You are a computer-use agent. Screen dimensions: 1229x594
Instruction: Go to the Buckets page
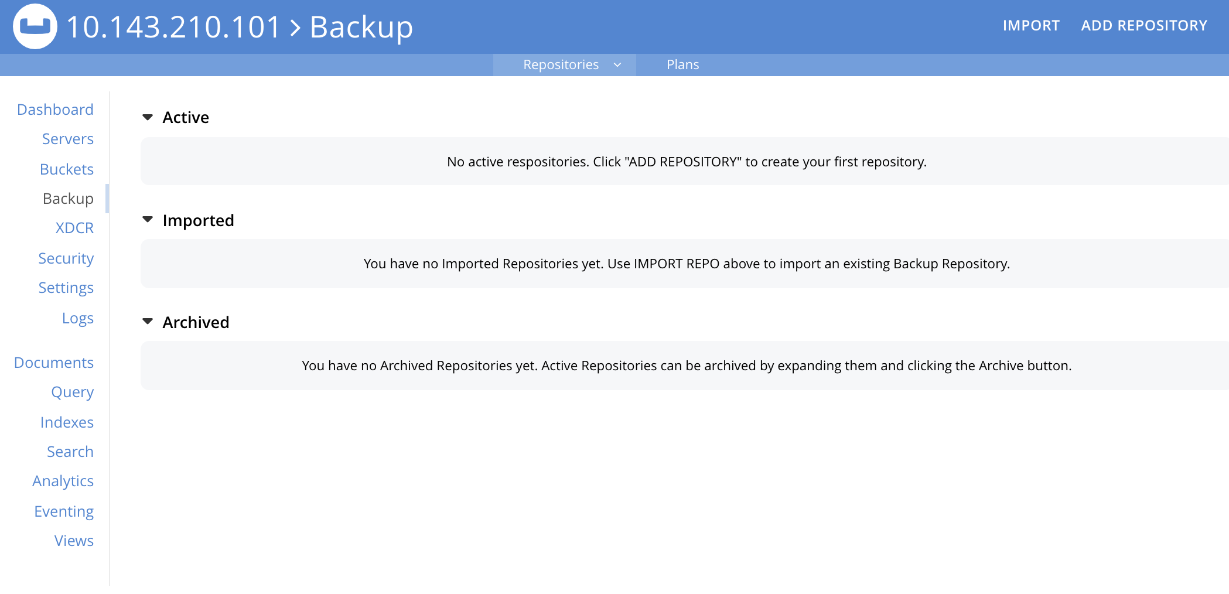[x=66, y=169]
